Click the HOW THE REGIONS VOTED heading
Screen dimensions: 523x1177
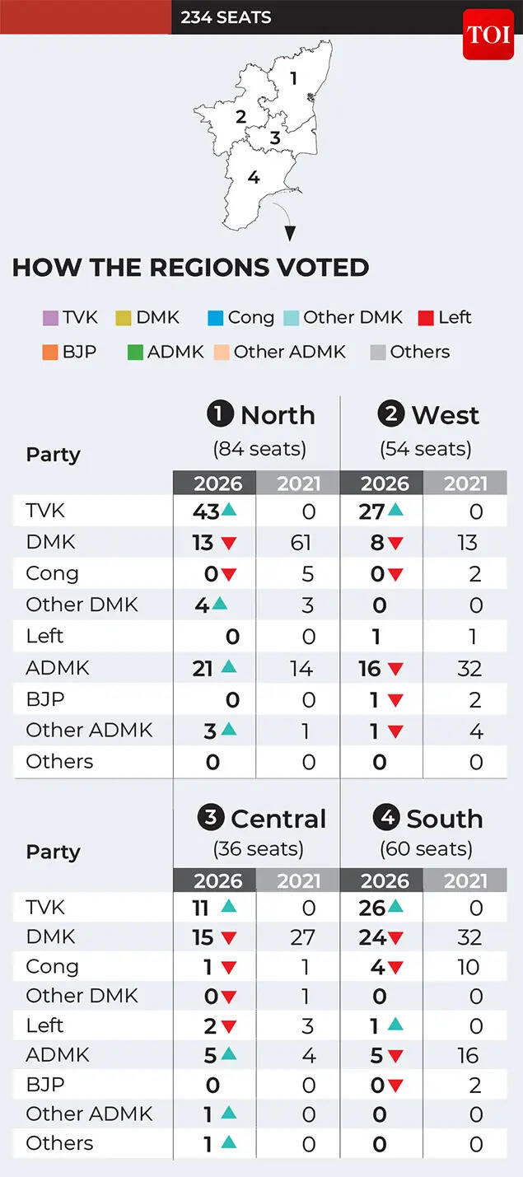190,268
